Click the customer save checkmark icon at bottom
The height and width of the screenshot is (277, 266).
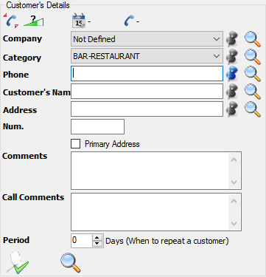18,263
